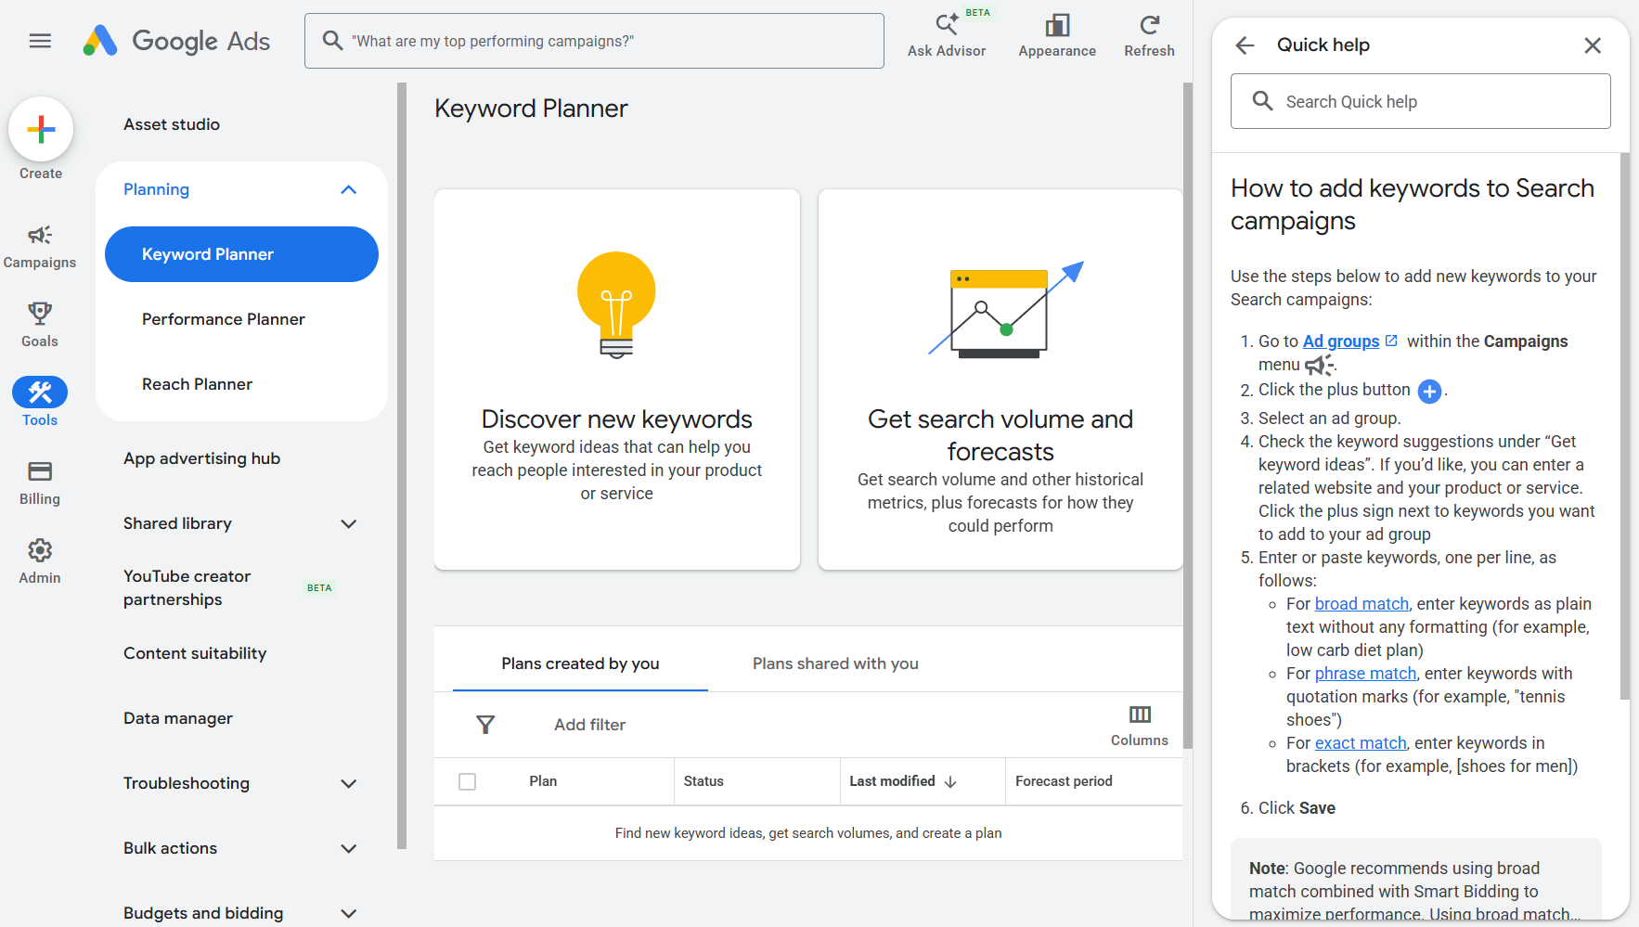This screenshot has height=927, width=1639.
Task: Follow the exact match link
Action: pyautogui.click(x=1361, y=743)
